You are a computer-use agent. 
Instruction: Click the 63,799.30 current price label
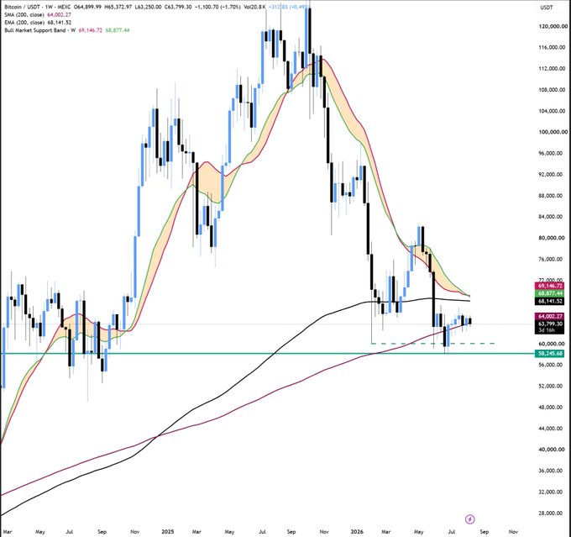tap(549, 324)
